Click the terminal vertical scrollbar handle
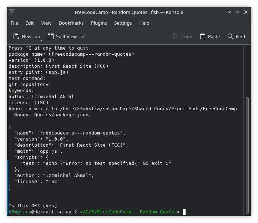Image resolution: width=258 pixels, height=223 pixels. pos(247,155)
